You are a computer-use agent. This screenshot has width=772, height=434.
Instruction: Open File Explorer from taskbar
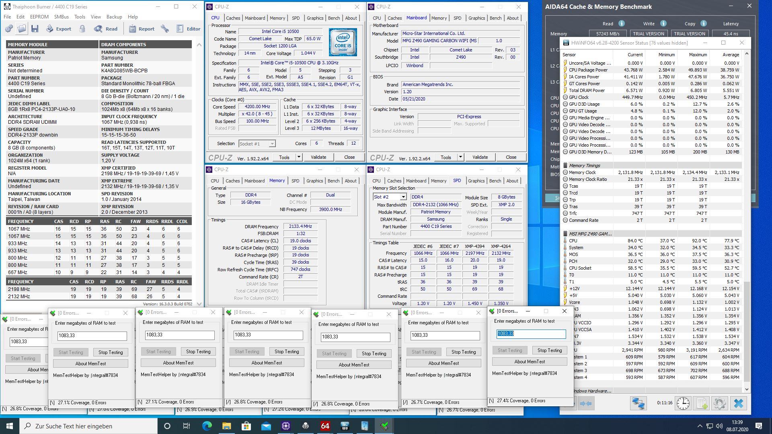click(226, 426)
